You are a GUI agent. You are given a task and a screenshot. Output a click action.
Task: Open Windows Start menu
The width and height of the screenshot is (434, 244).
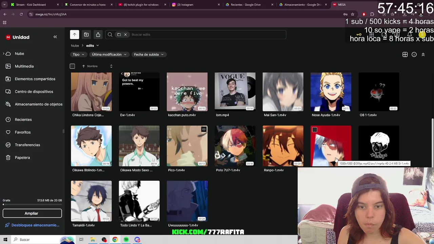[x=5, y=240]
